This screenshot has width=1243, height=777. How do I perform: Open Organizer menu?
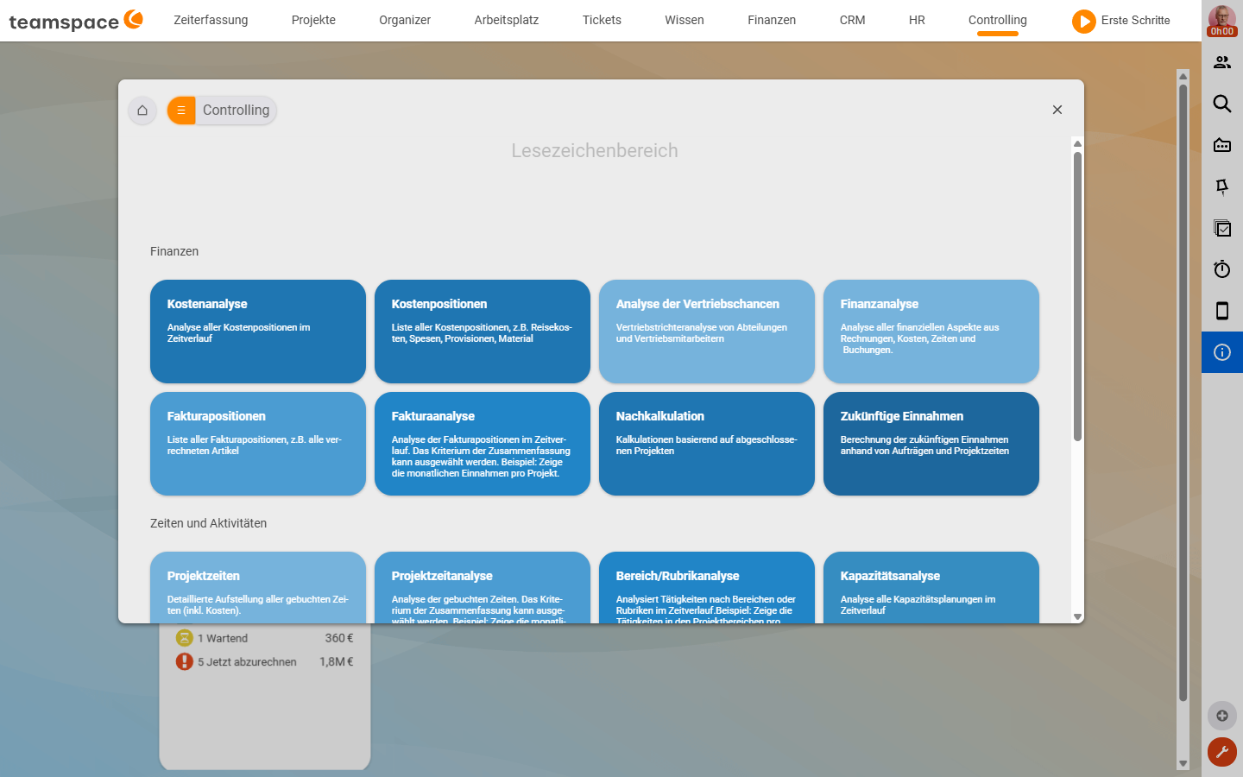point(405,20)
